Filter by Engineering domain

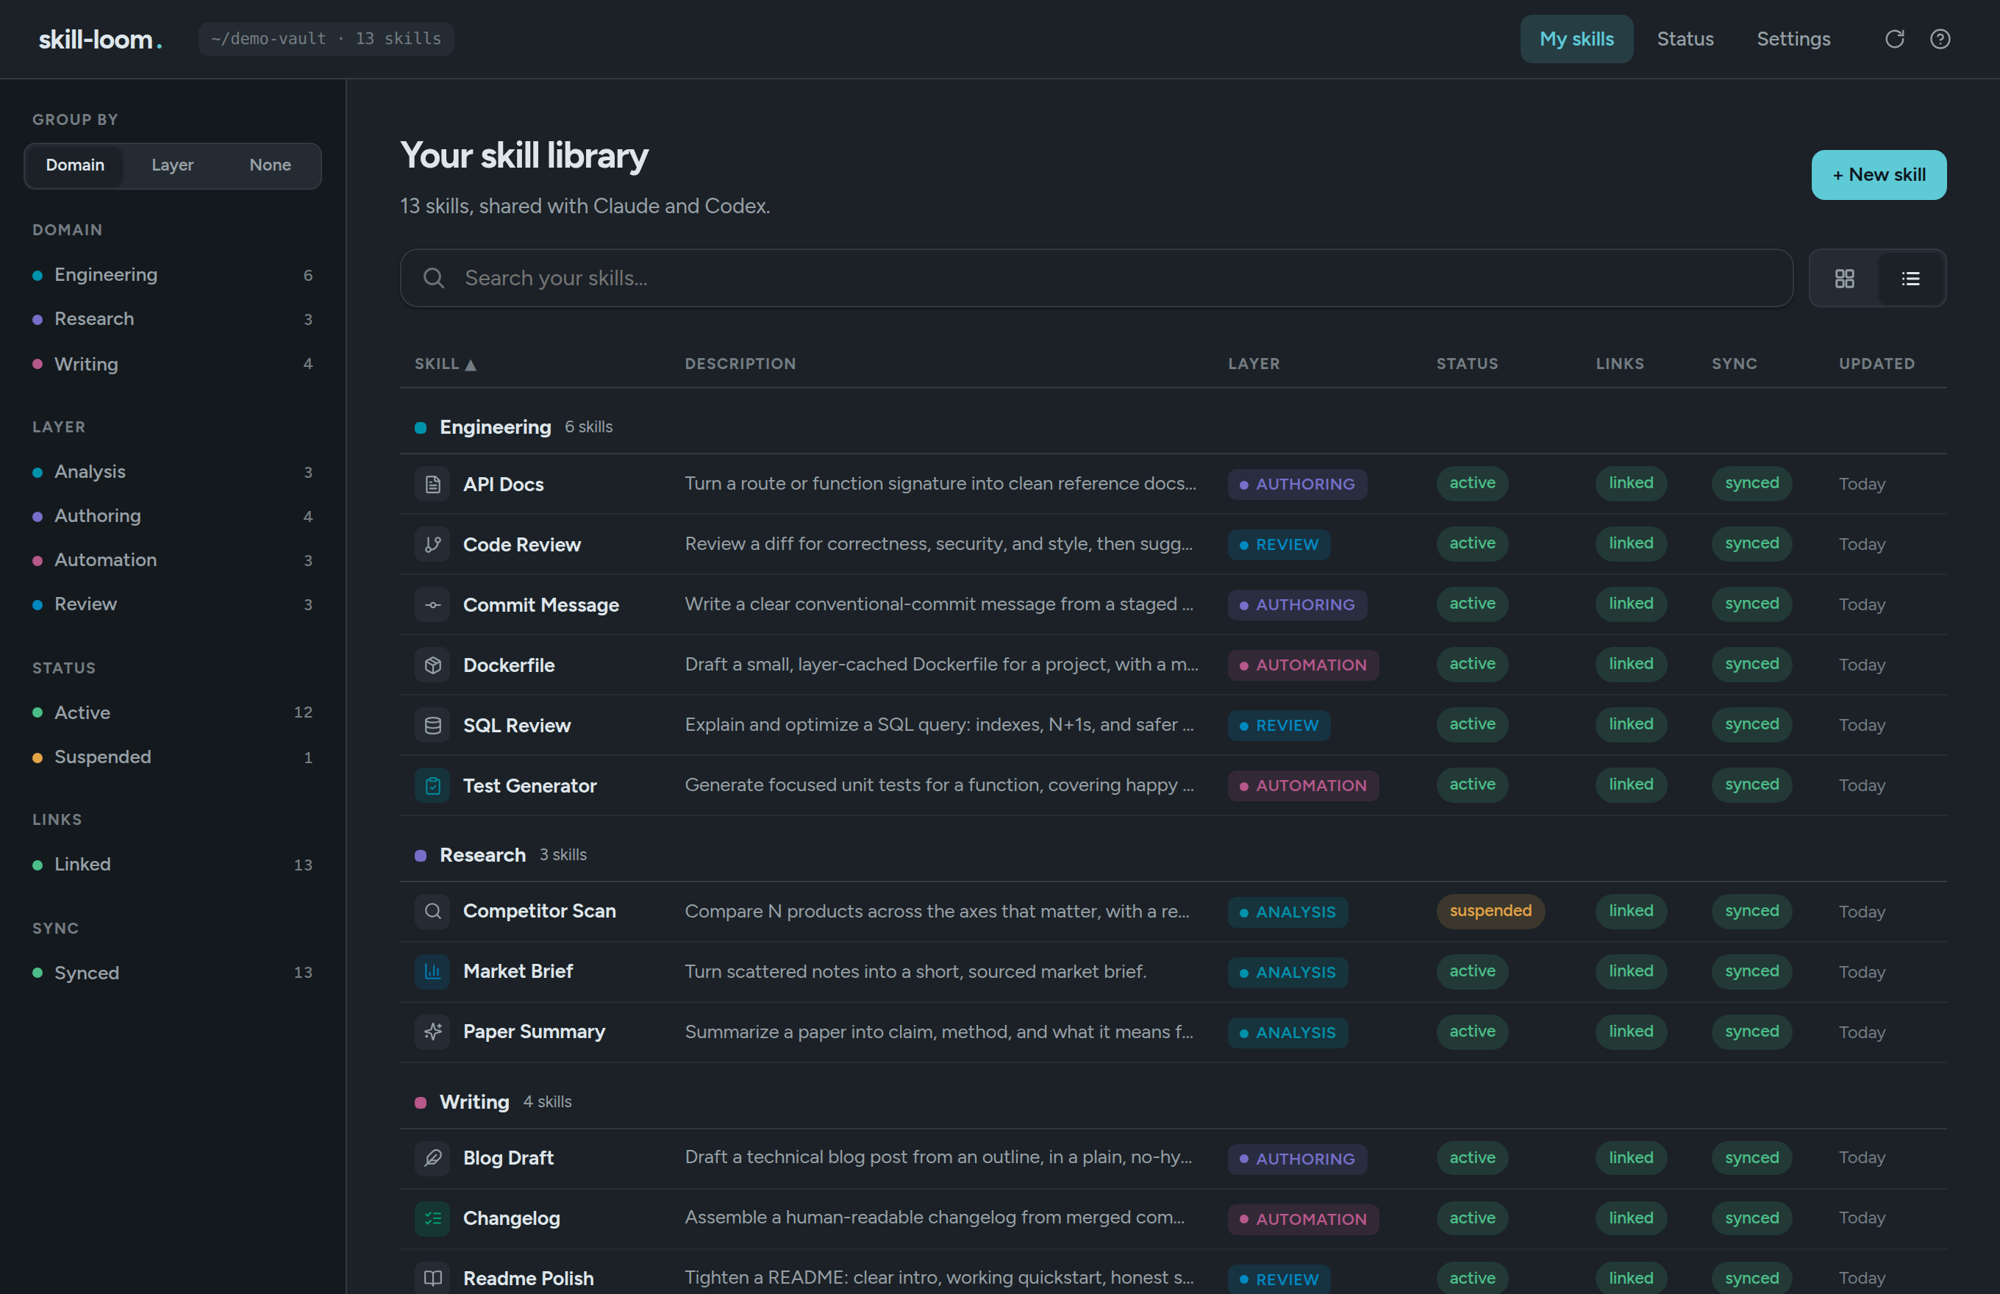point(172,275)
